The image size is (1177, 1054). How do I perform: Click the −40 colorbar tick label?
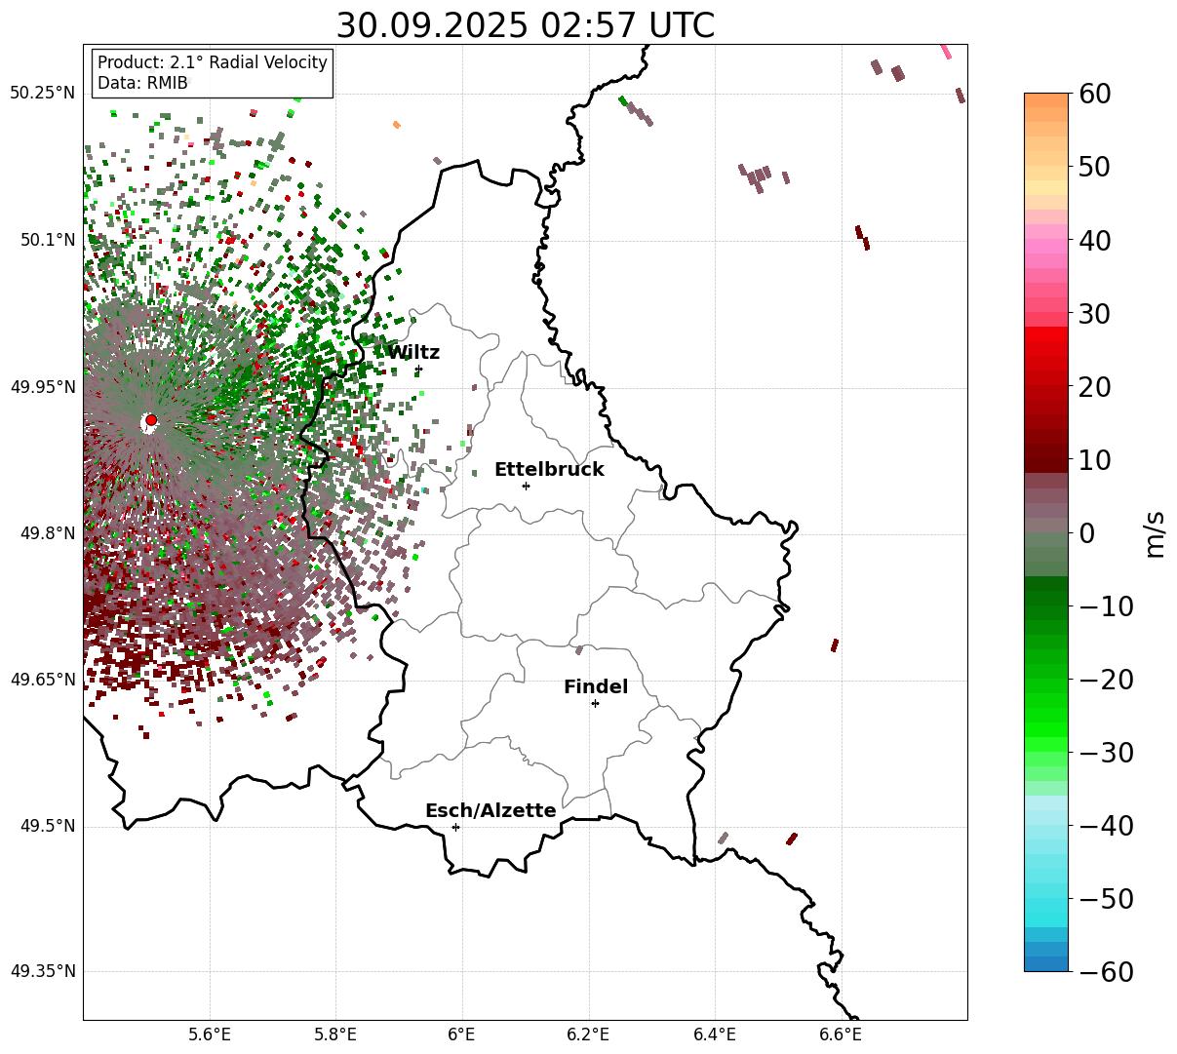pyautogui.click(x=1106, y=826)
